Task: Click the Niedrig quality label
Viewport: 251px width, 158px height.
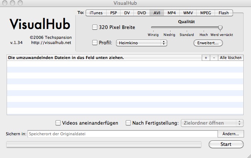Action: [169, 35]
